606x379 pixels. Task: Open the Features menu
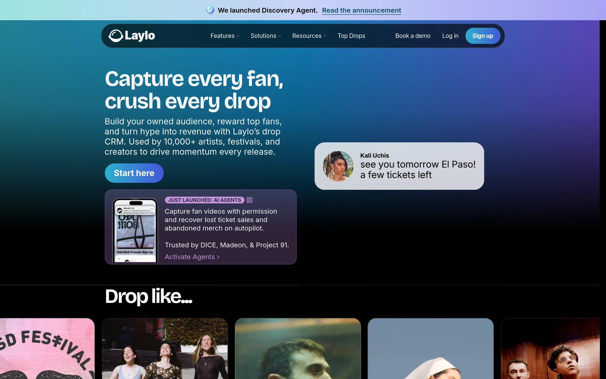click(x=225, y=36)
